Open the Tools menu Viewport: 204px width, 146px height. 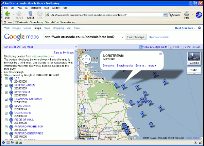(46, 8)
